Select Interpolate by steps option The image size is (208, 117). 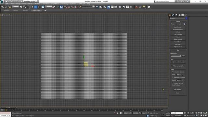(x=173, y=72)
